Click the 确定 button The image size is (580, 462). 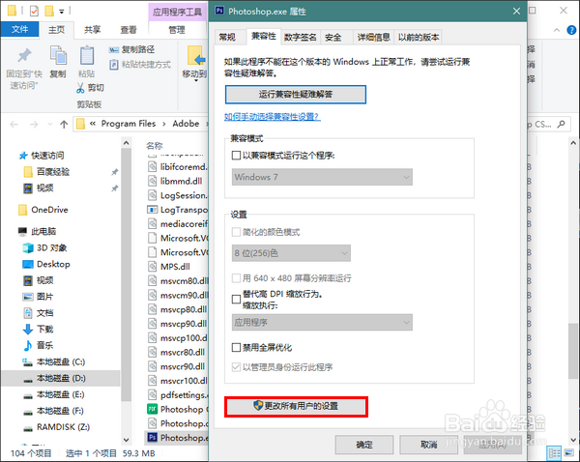364,445
